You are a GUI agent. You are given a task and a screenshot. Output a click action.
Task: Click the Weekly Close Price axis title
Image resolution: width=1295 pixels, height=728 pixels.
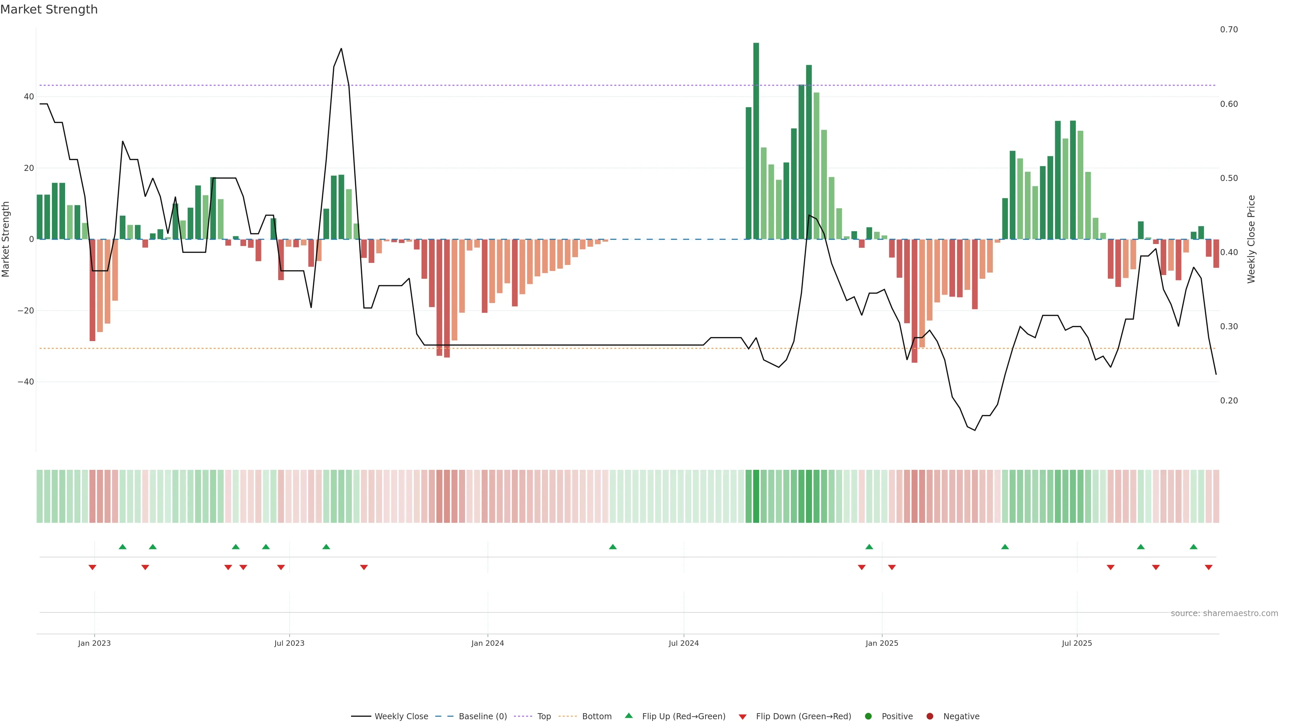point(1251,239)
